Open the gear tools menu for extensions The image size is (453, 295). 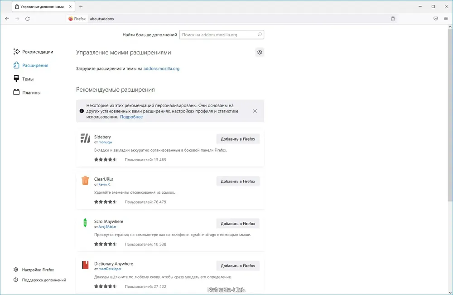coord(260,52)
